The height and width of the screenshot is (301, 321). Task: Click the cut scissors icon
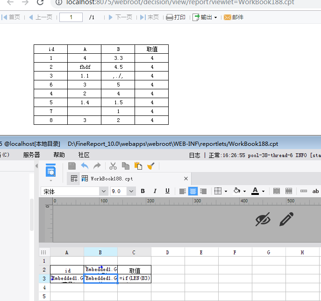click(x=113, y=166)
